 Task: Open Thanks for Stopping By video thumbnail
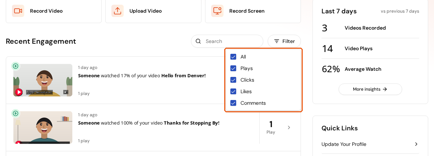point(43,127)
